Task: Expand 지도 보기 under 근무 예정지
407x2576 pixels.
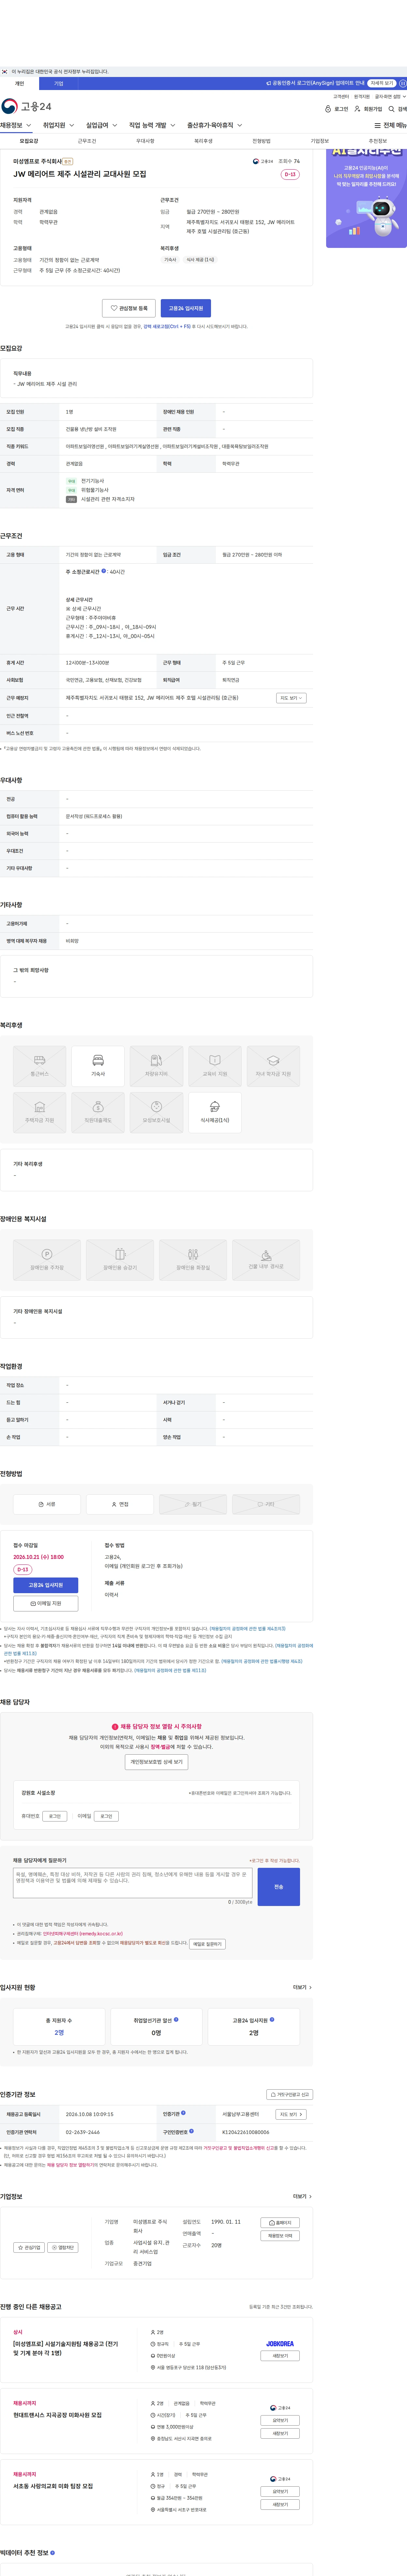Action: 291,698
